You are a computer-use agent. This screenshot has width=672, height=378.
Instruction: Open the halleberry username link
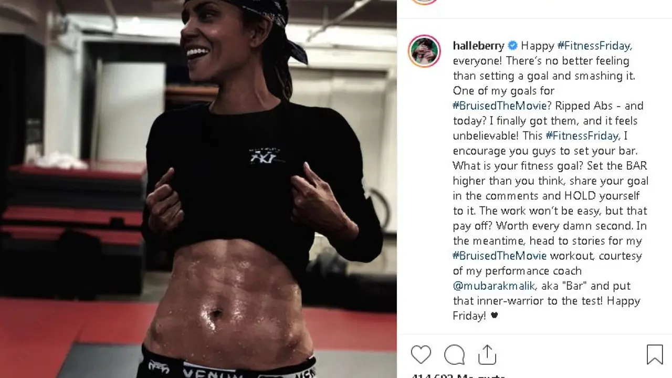tap(479, 46)
